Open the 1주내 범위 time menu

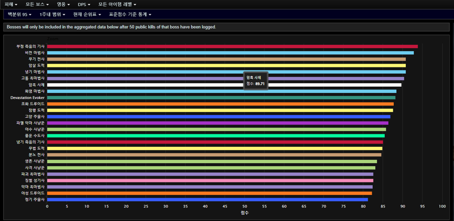[x=52, y=14]
